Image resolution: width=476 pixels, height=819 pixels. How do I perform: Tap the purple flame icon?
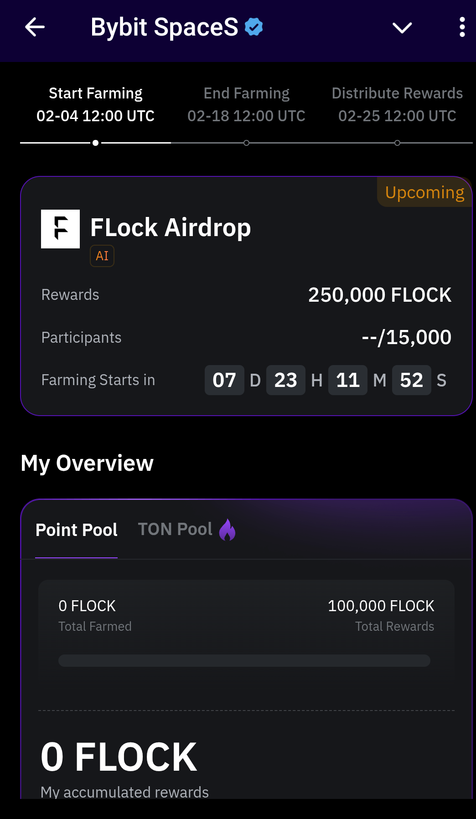(x=227, y=530)
